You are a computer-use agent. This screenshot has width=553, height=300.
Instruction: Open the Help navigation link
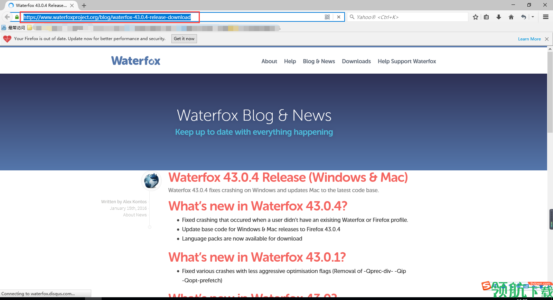click(x=290, y=61)
